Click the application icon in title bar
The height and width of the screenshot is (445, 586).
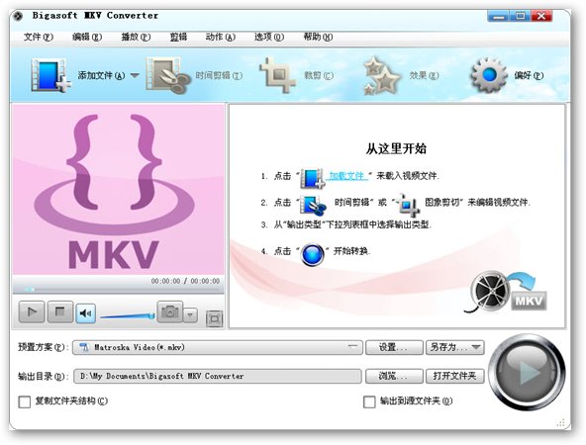point(18,16)
